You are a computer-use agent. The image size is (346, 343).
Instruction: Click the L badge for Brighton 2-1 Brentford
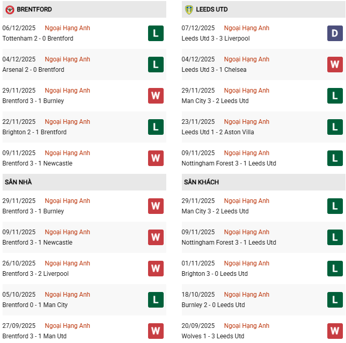point(155,127)
